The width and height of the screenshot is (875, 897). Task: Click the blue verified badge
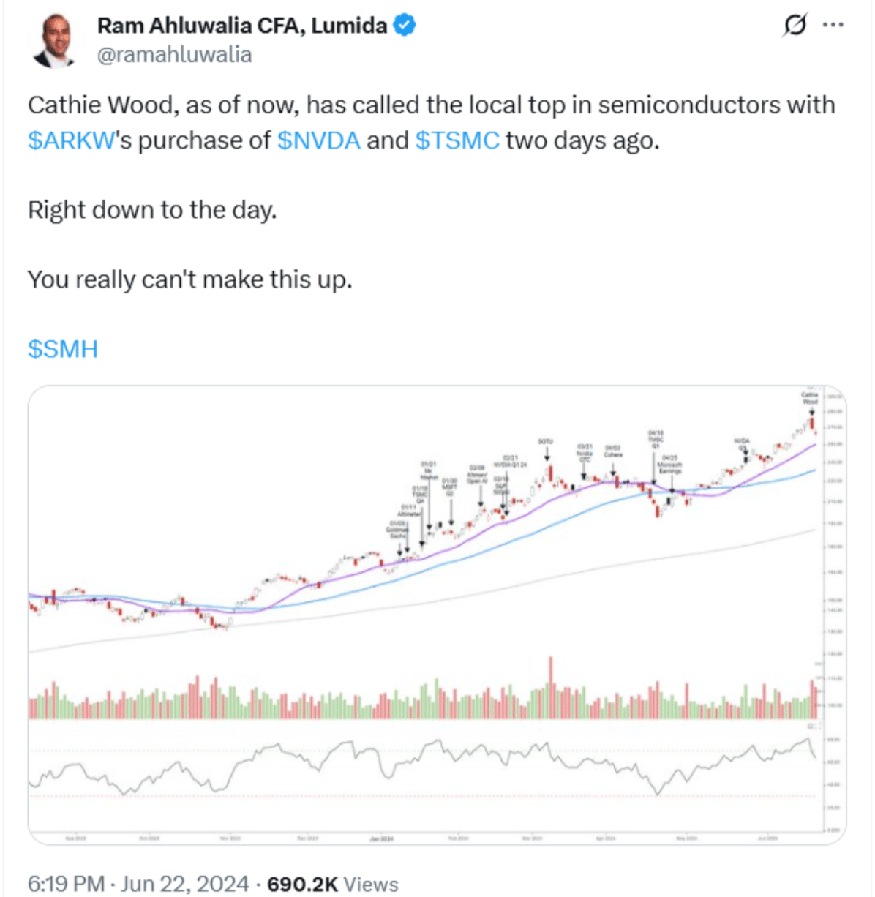[x=405, y=26]
